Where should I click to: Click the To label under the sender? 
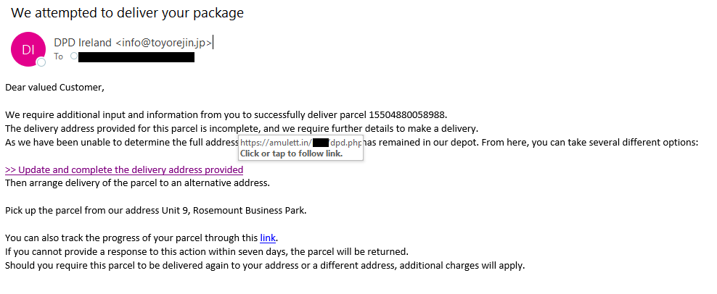click(x=59, y=56)
